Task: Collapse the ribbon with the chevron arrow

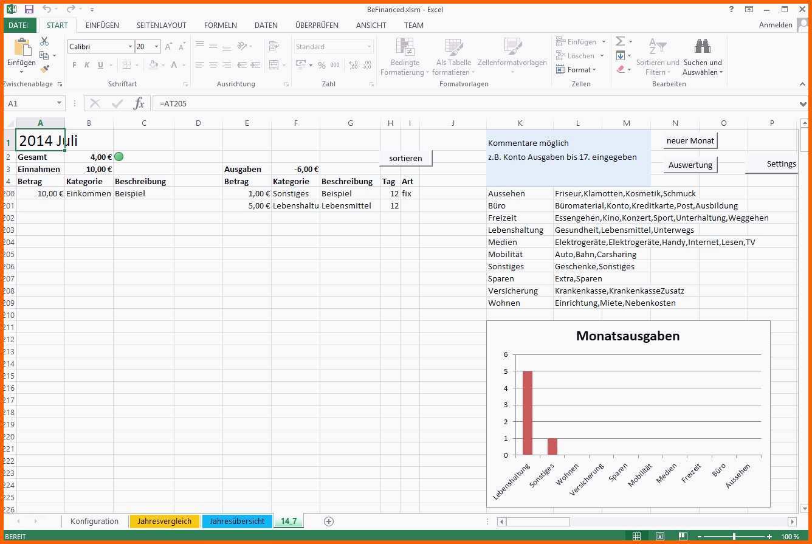Action: [x=803, y=84]
